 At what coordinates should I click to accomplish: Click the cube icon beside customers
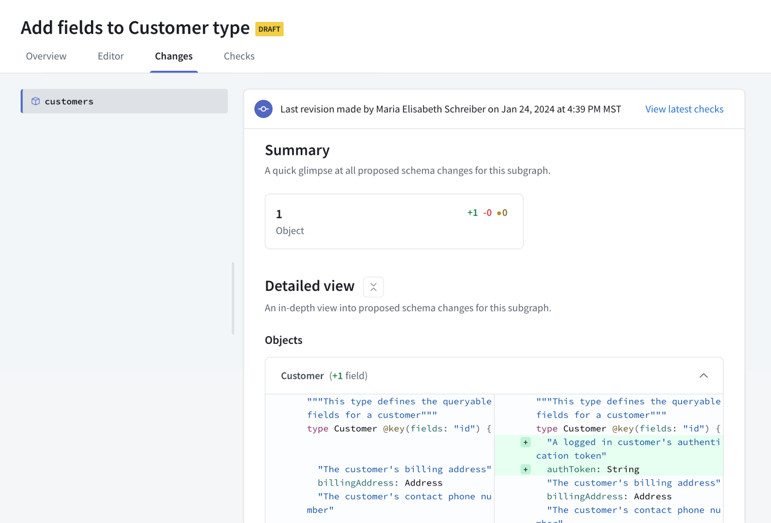tap(35, 101)
